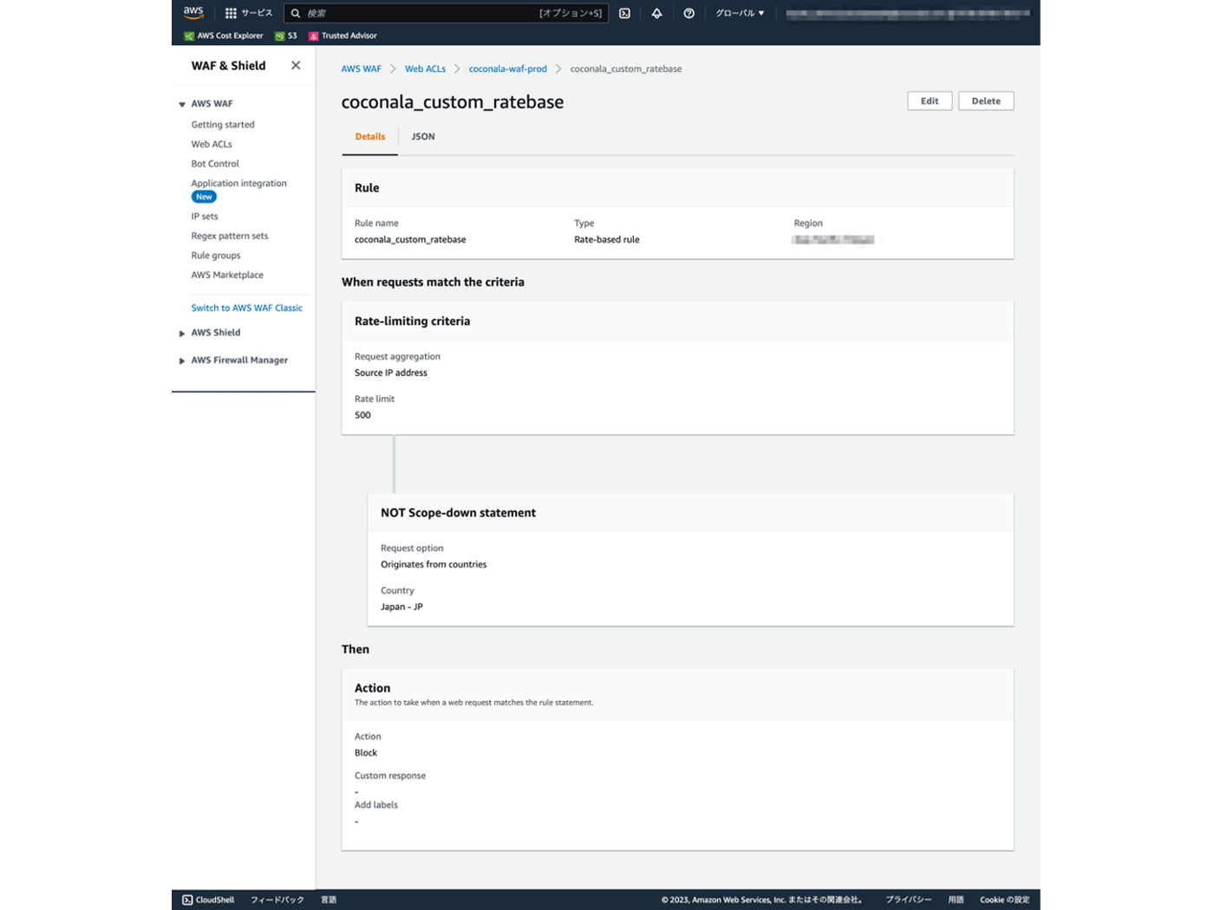Open CloudShell from the bottom status bar

coord(207,900)
